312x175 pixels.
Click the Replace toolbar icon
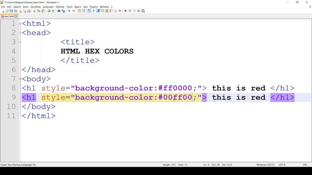[63, 11]
